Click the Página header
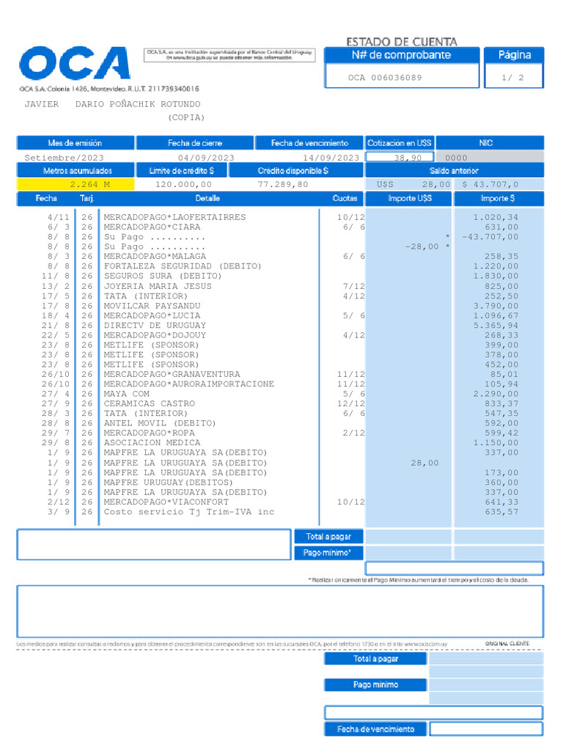This screenshot has height=751, width=563. pyautogui.click(x=515, y=55)
